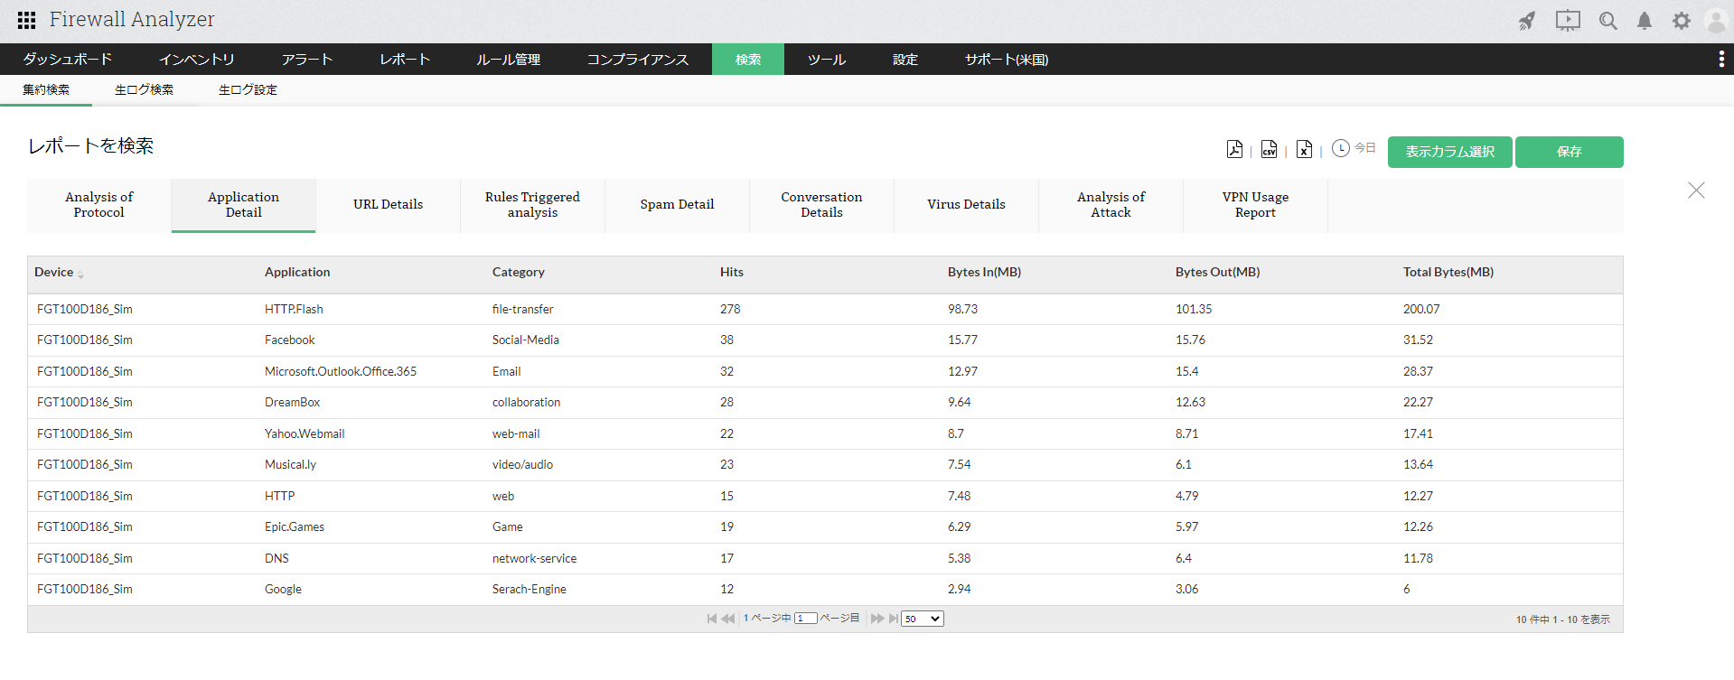This screenshot has height=680, width=1734.
Task: Open the presentation screen icon
Action: [x=1568, y=21]
